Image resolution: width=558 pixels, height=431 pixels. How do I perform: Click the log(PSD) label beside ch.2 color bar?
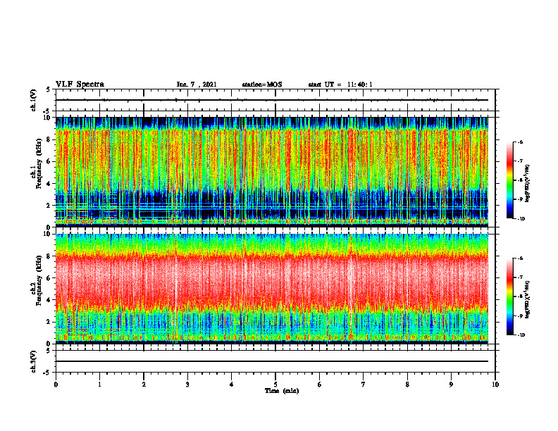(x=527, y=300)
